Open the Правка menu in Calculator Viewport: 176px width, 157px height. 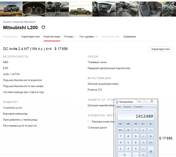127,107
